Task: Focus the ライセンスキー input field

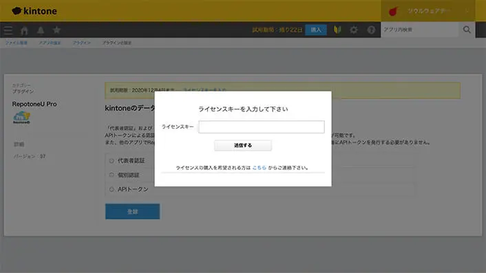Action: [262, 127]
